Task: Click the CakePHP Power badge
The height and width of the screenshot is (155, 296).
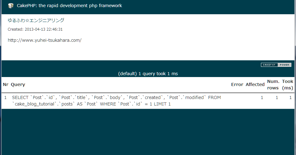Action: pyautogui.click(x=276, y=65)
